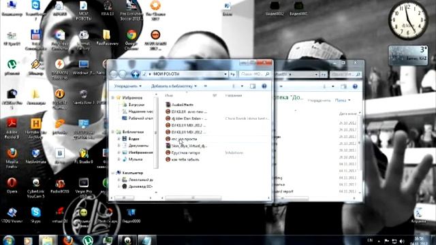Launch Pro Evolution Soccer 2013 shortcut
The width and height of the screenshot is (436, 245).
[131, 10]
